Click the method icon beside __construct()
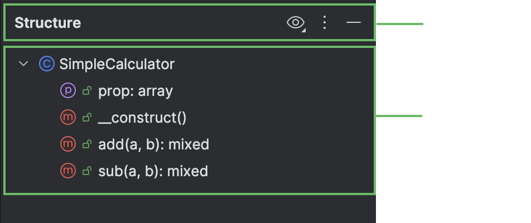The height and width of the screenshot is (223, 531). coord(67,117)
